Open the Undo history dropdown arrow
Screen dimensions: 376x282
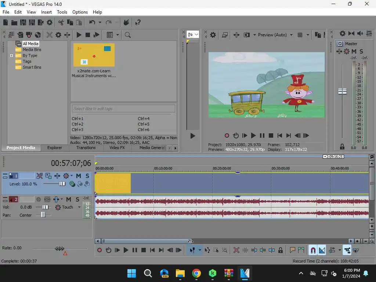coord(100,22)
